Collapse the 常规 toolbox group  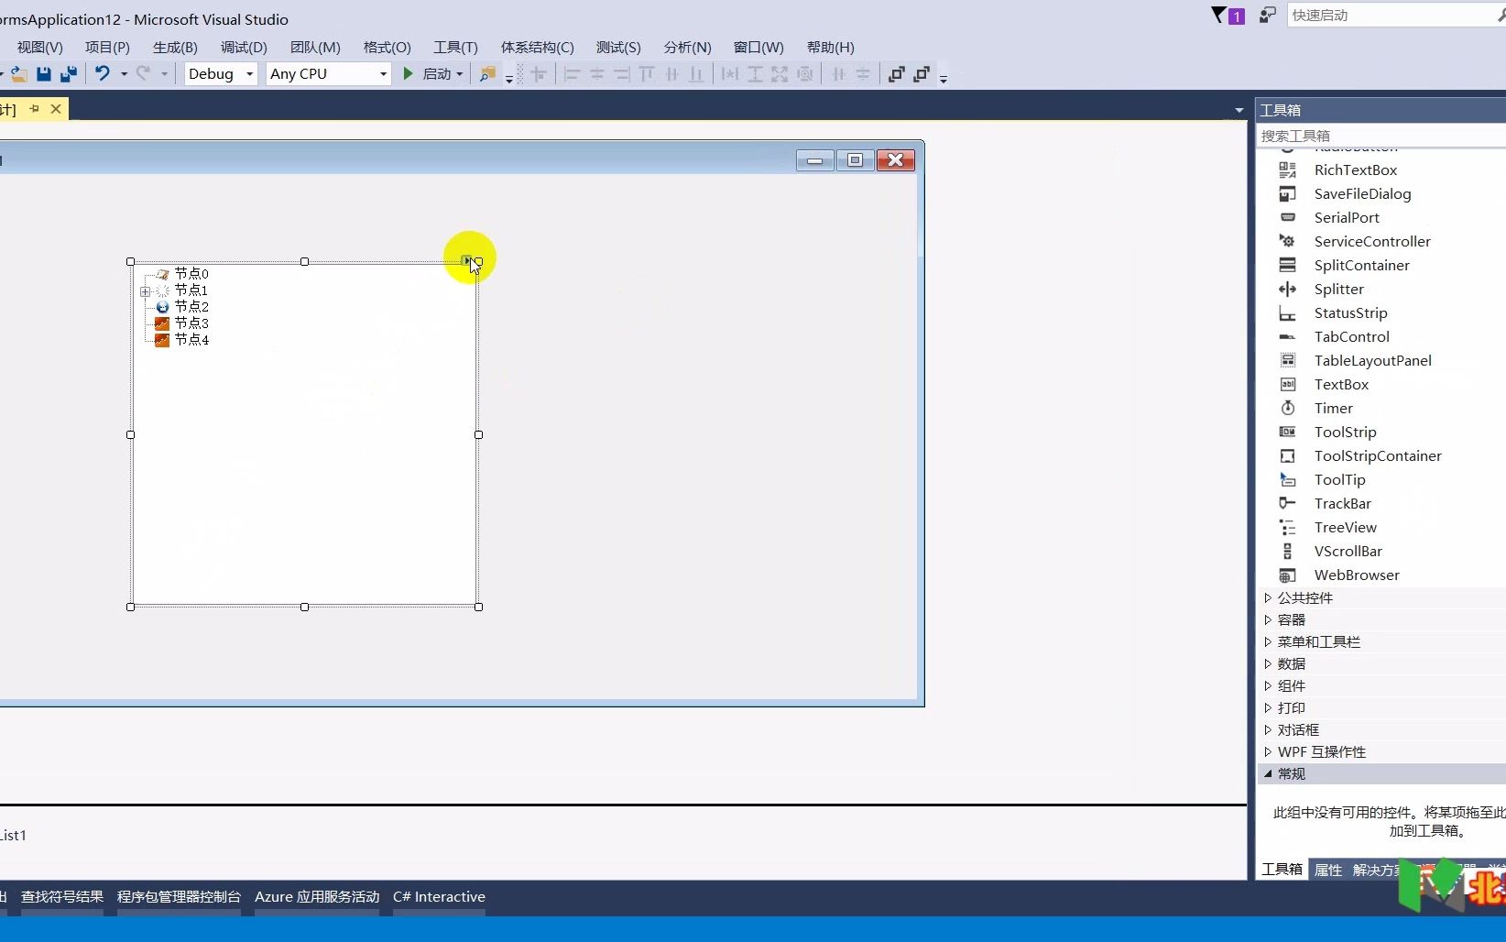click(x=1268, y=773)
